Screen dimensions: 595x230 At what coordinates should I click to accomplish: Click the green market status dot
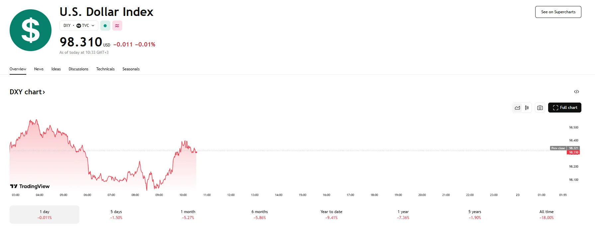[105, 26]
